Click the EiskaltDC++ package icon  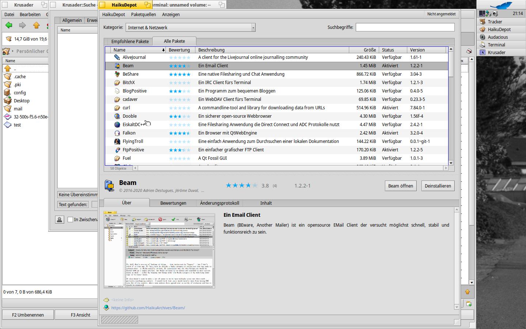point(117,125)
